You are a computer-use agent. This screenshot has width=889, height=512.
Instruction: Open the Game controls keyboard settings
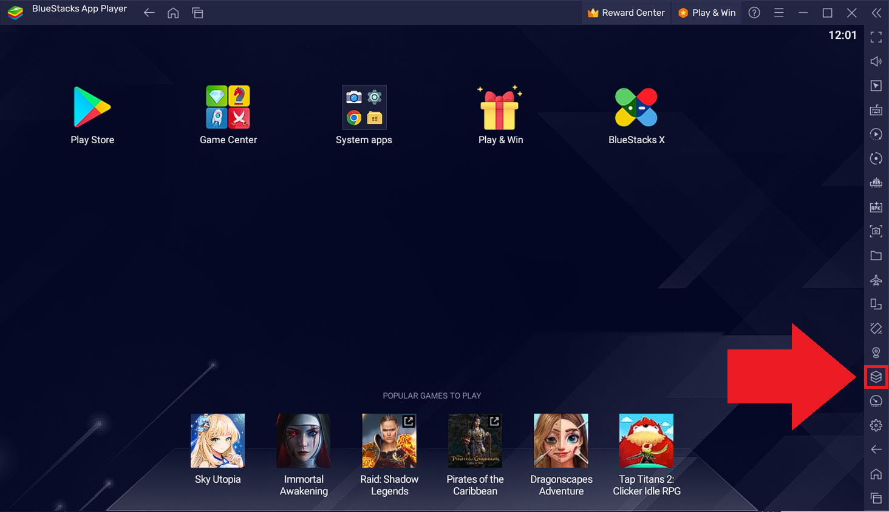coord(876,110)
